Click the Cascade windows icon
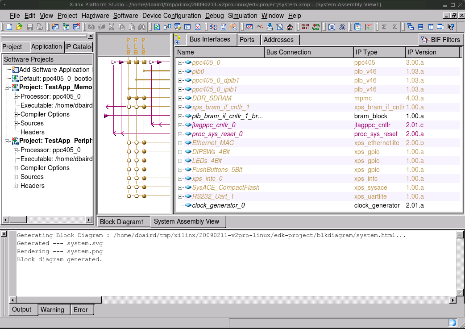Image resolution: width=465 pixels, height=329 pixels. (x=411, y=27)
